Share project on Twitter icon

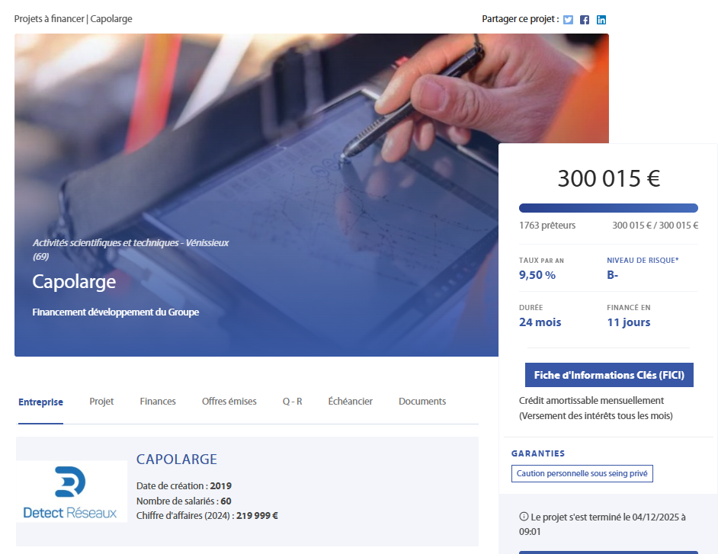[x=568, y=20]
